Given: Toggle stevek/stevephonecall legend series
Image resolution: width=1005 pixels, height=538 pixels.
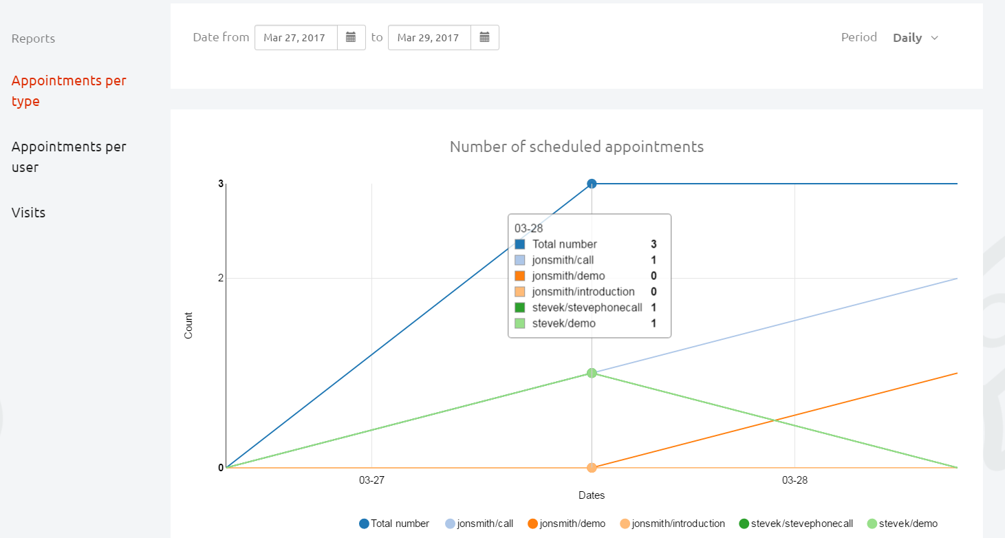Looking at the screenshot, I should click(x=795, y=524).
